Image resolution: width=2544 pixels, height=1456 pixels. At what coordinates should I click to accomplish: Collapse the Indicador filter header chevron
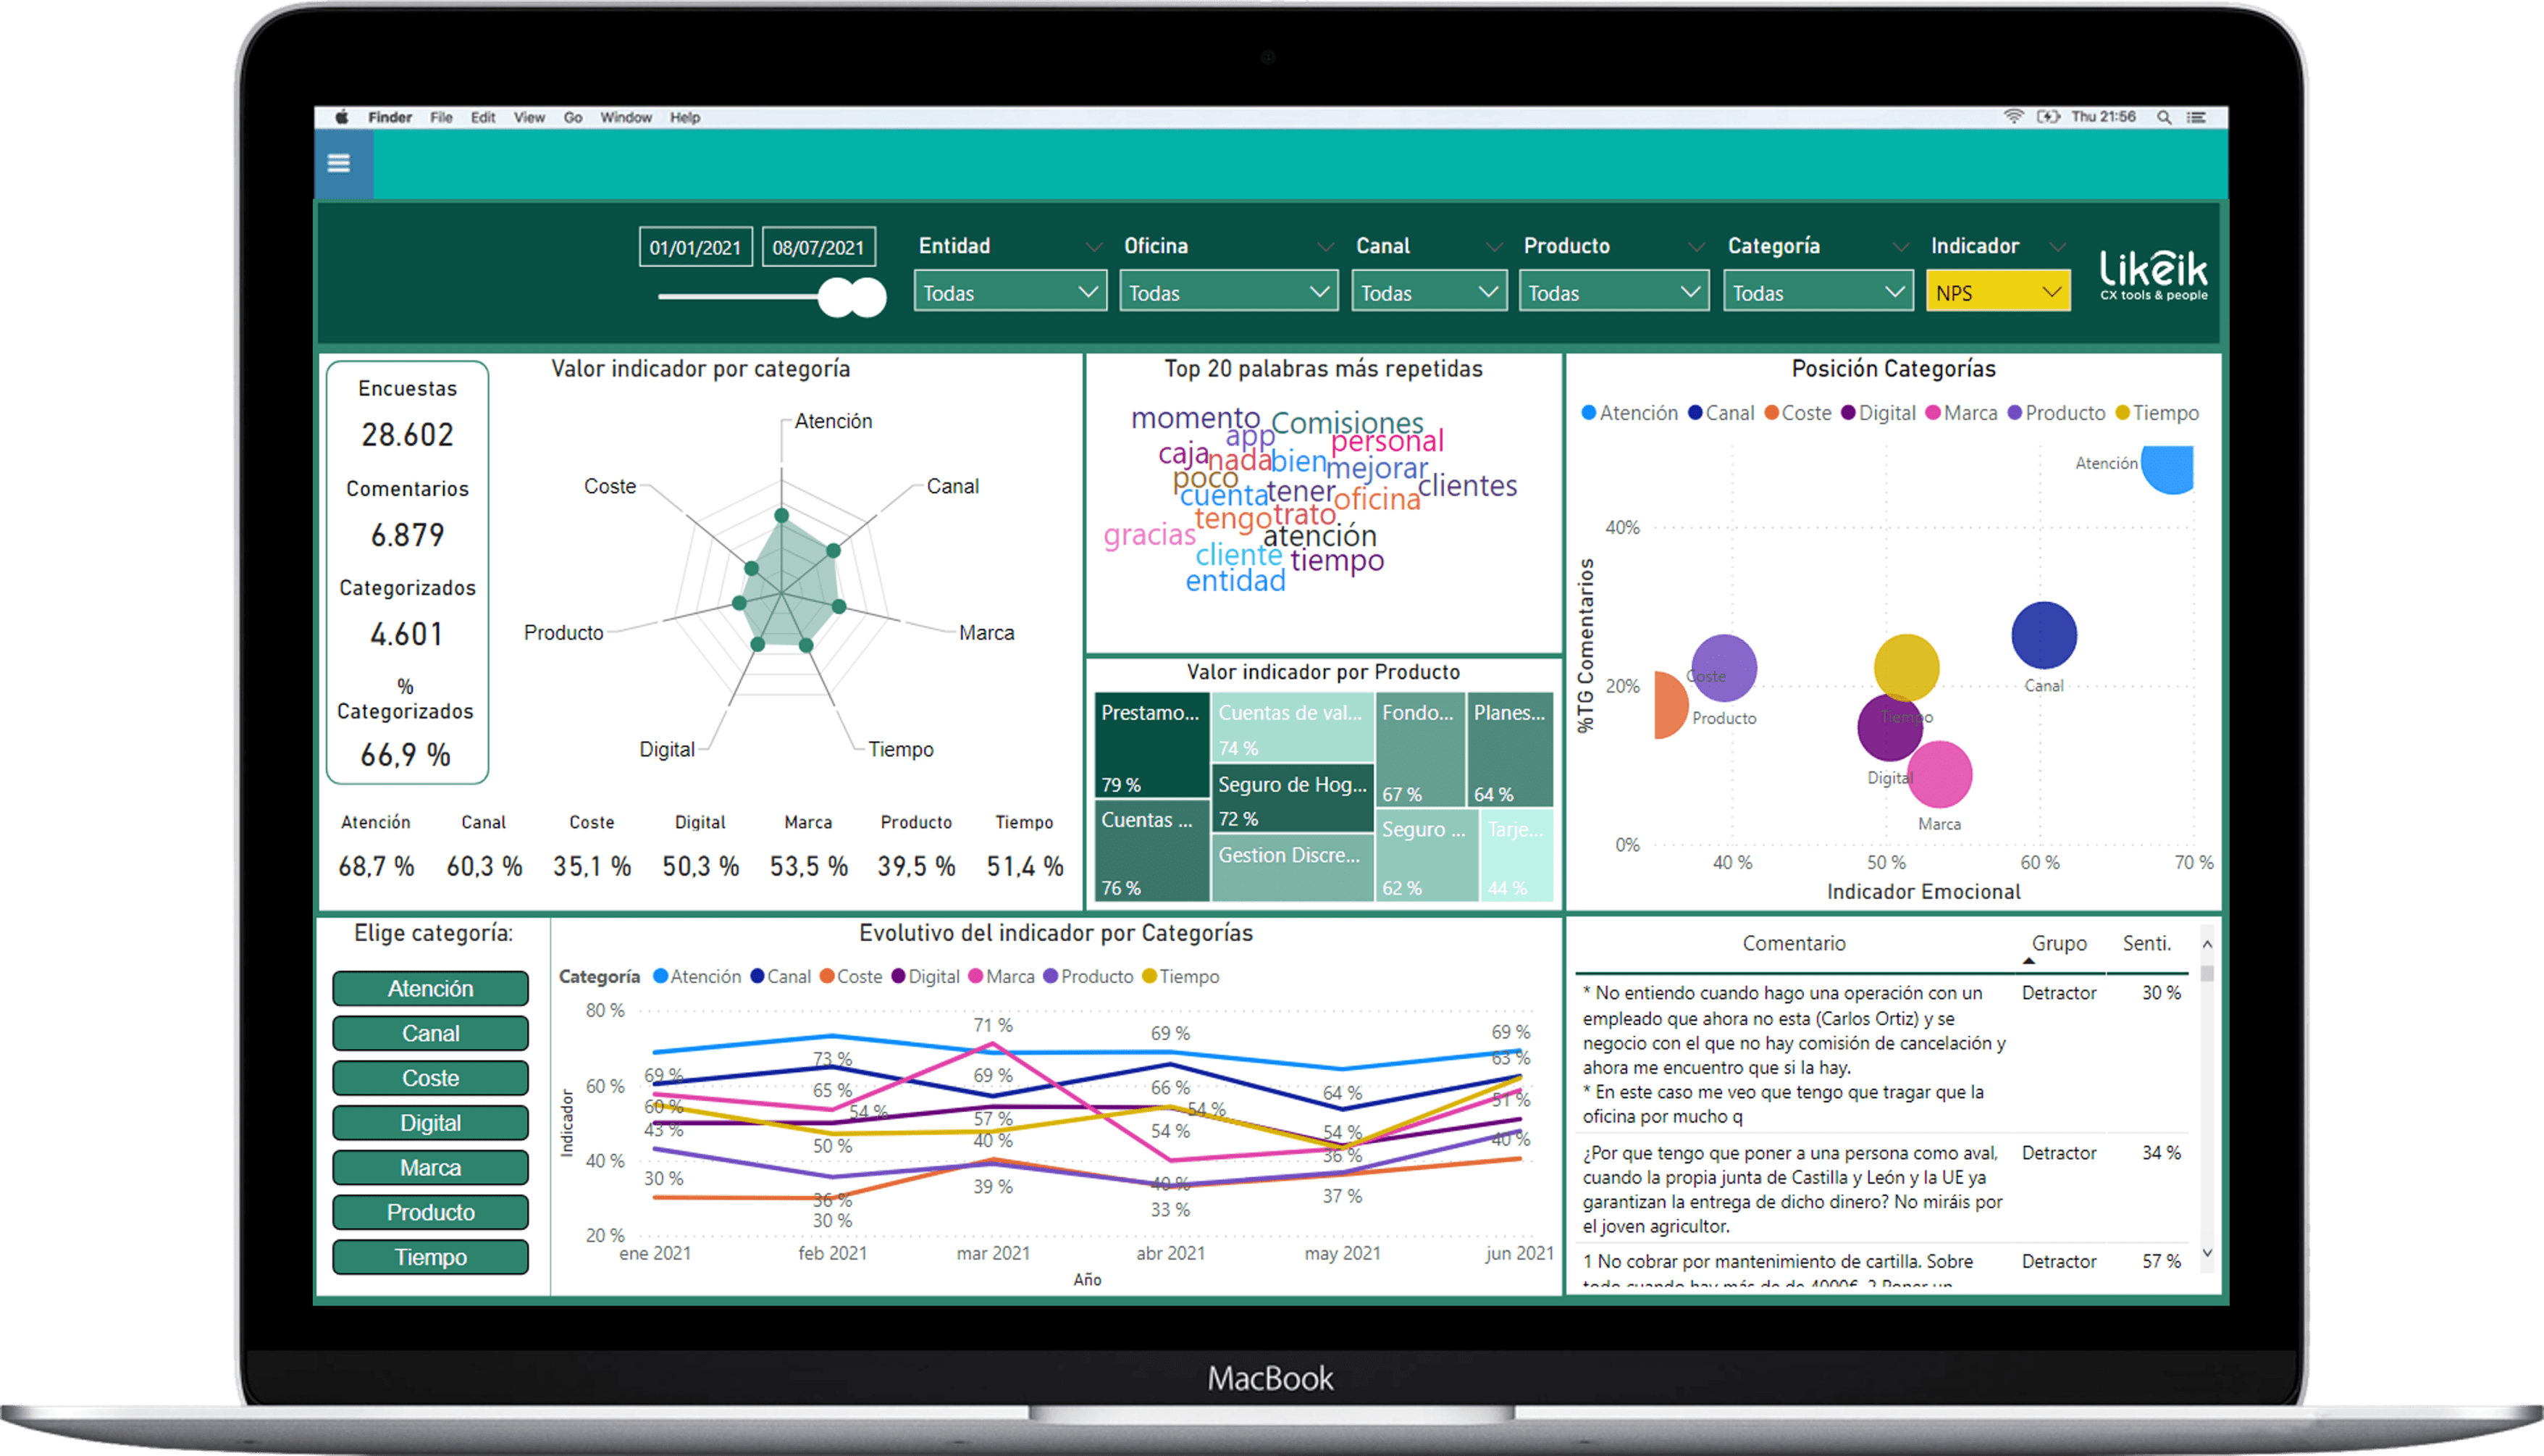(x=2057, y=247)
